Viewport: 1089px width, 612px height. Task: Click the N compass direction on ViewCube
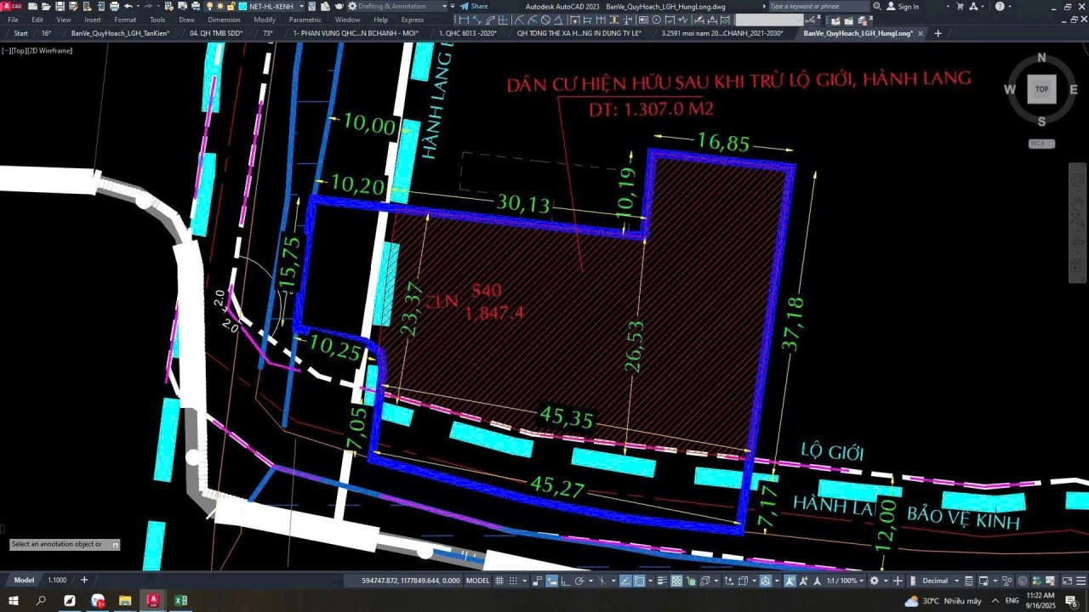pyautogui.click(x=1041, y=59)
